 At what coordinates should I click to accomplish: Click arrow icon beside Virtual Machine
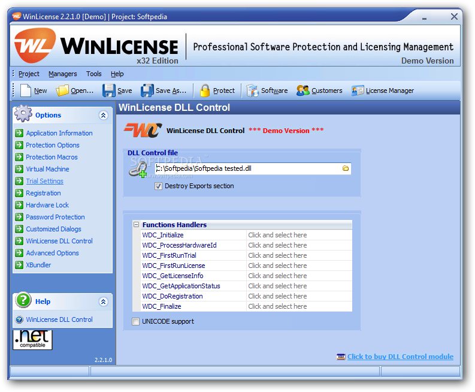19,169
